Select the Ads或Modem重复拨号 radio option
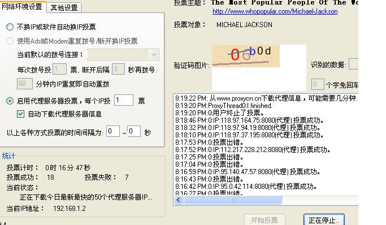This screenshot has height=225, width=386. [x=10, y=41]
